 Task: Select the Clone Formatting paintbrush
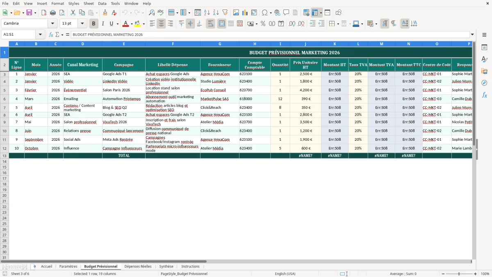tap(105, 13)
